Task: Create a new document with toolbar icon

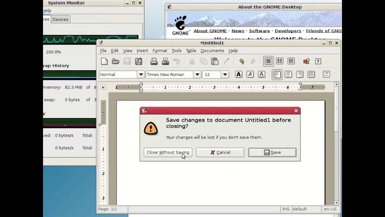Action: pyautogui.click(x=104, y=61)
